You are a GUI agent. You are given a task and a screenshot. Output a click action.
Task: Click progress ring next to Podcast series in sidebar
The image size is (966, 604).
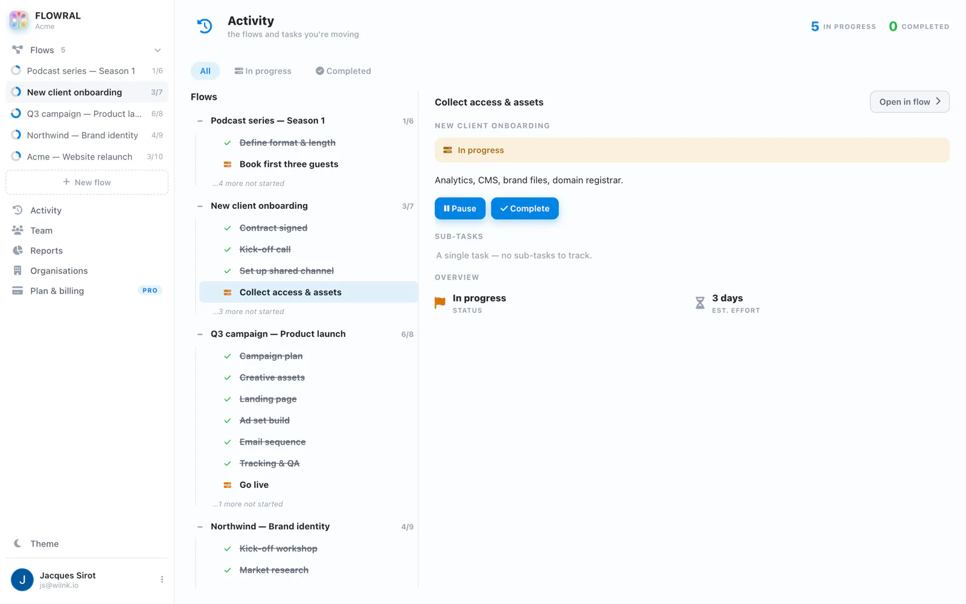pyautogui.click(x=16, y=71)
